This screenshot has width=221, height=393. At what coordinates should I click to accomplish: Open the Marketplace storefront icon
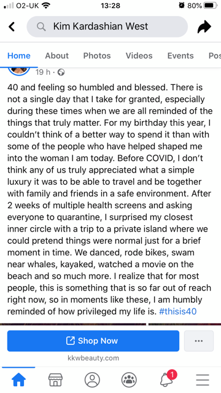55,379
